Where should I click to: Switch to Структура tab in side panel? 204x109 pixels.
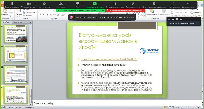[x=18, y=22]
